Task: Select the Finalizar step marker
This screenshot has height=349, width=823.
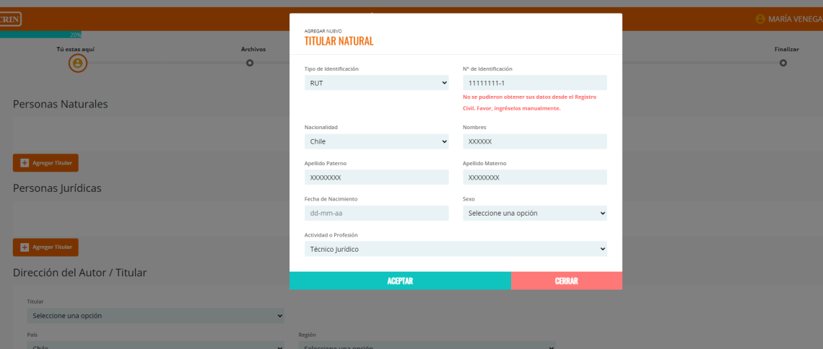Action: tap(783, 63)
